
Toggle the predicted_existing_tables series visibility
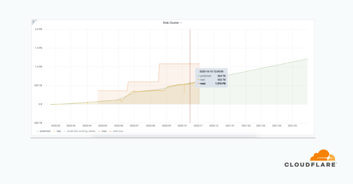[81, 131]
